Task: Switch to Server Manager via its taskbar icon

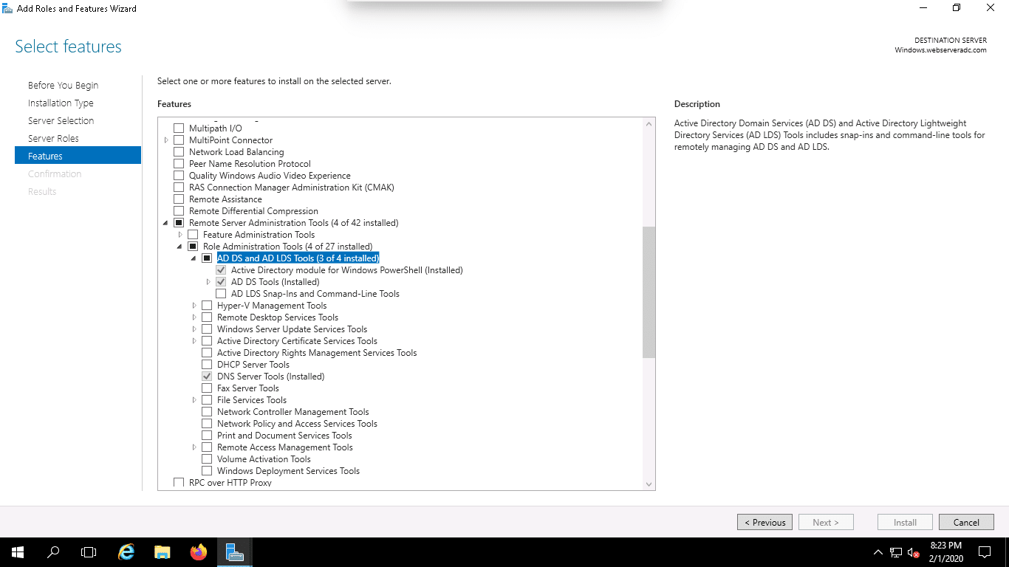Action: tap(234, 551)
